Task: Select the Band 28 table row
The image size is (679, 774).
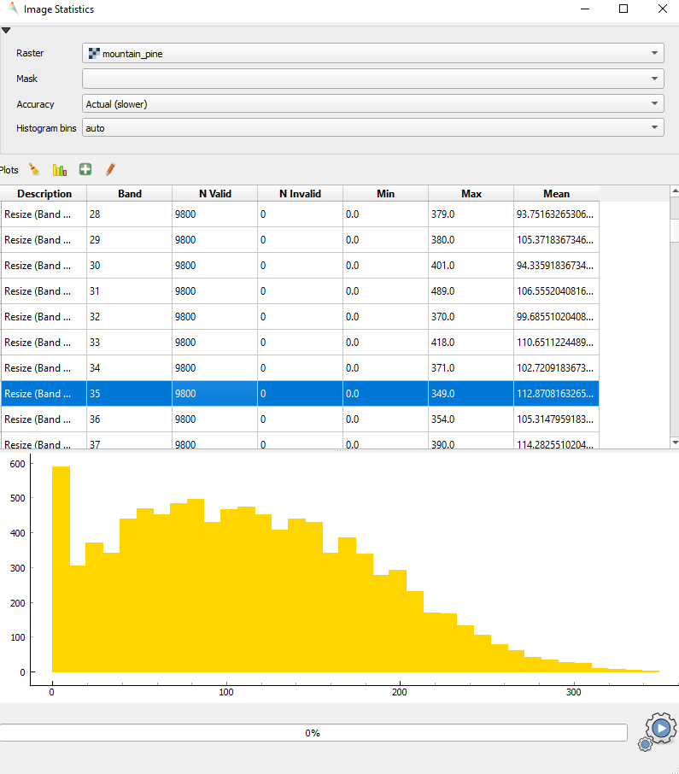Action: coord(299,214)
